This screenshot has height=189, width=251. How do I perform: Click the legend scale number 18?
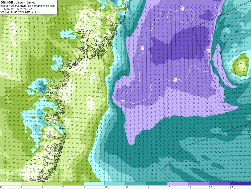click(190, 187)
